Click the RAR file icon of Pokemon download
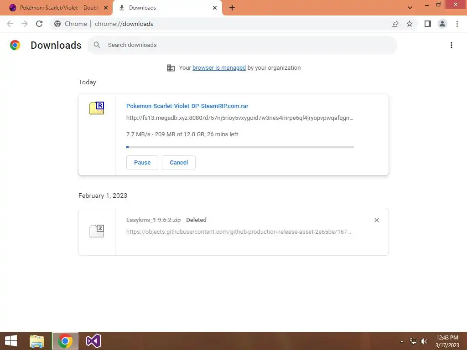 pyautogui.click(x=97, y=108)
